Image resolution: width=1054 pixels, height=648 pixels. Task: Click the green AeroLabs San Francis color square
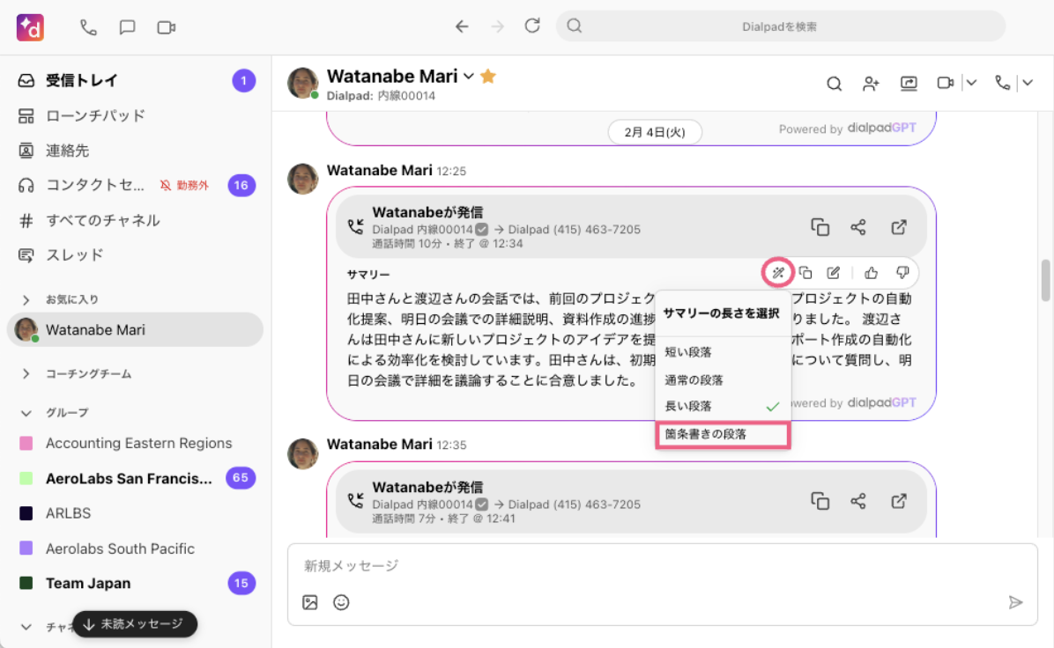click(26, 478)
